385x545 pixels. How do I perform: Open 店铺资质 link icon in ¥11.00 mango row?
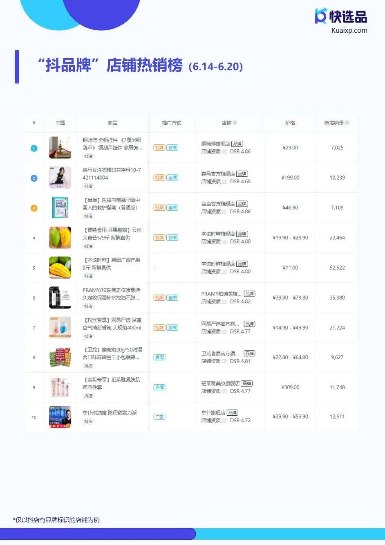(x=224, y=272)
